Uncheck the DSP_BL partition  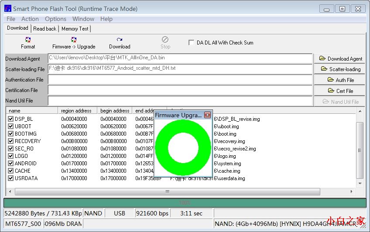(10, 119)
